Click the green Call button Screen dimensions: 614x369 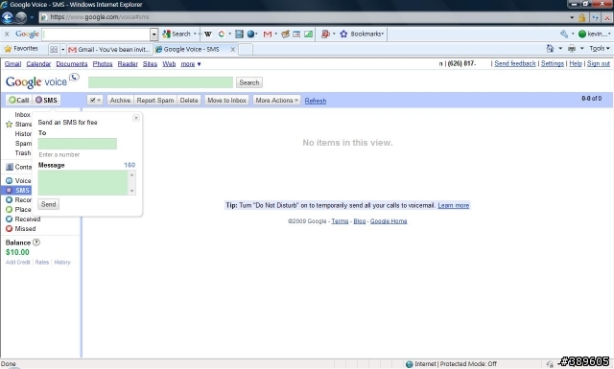click(19, 101)
